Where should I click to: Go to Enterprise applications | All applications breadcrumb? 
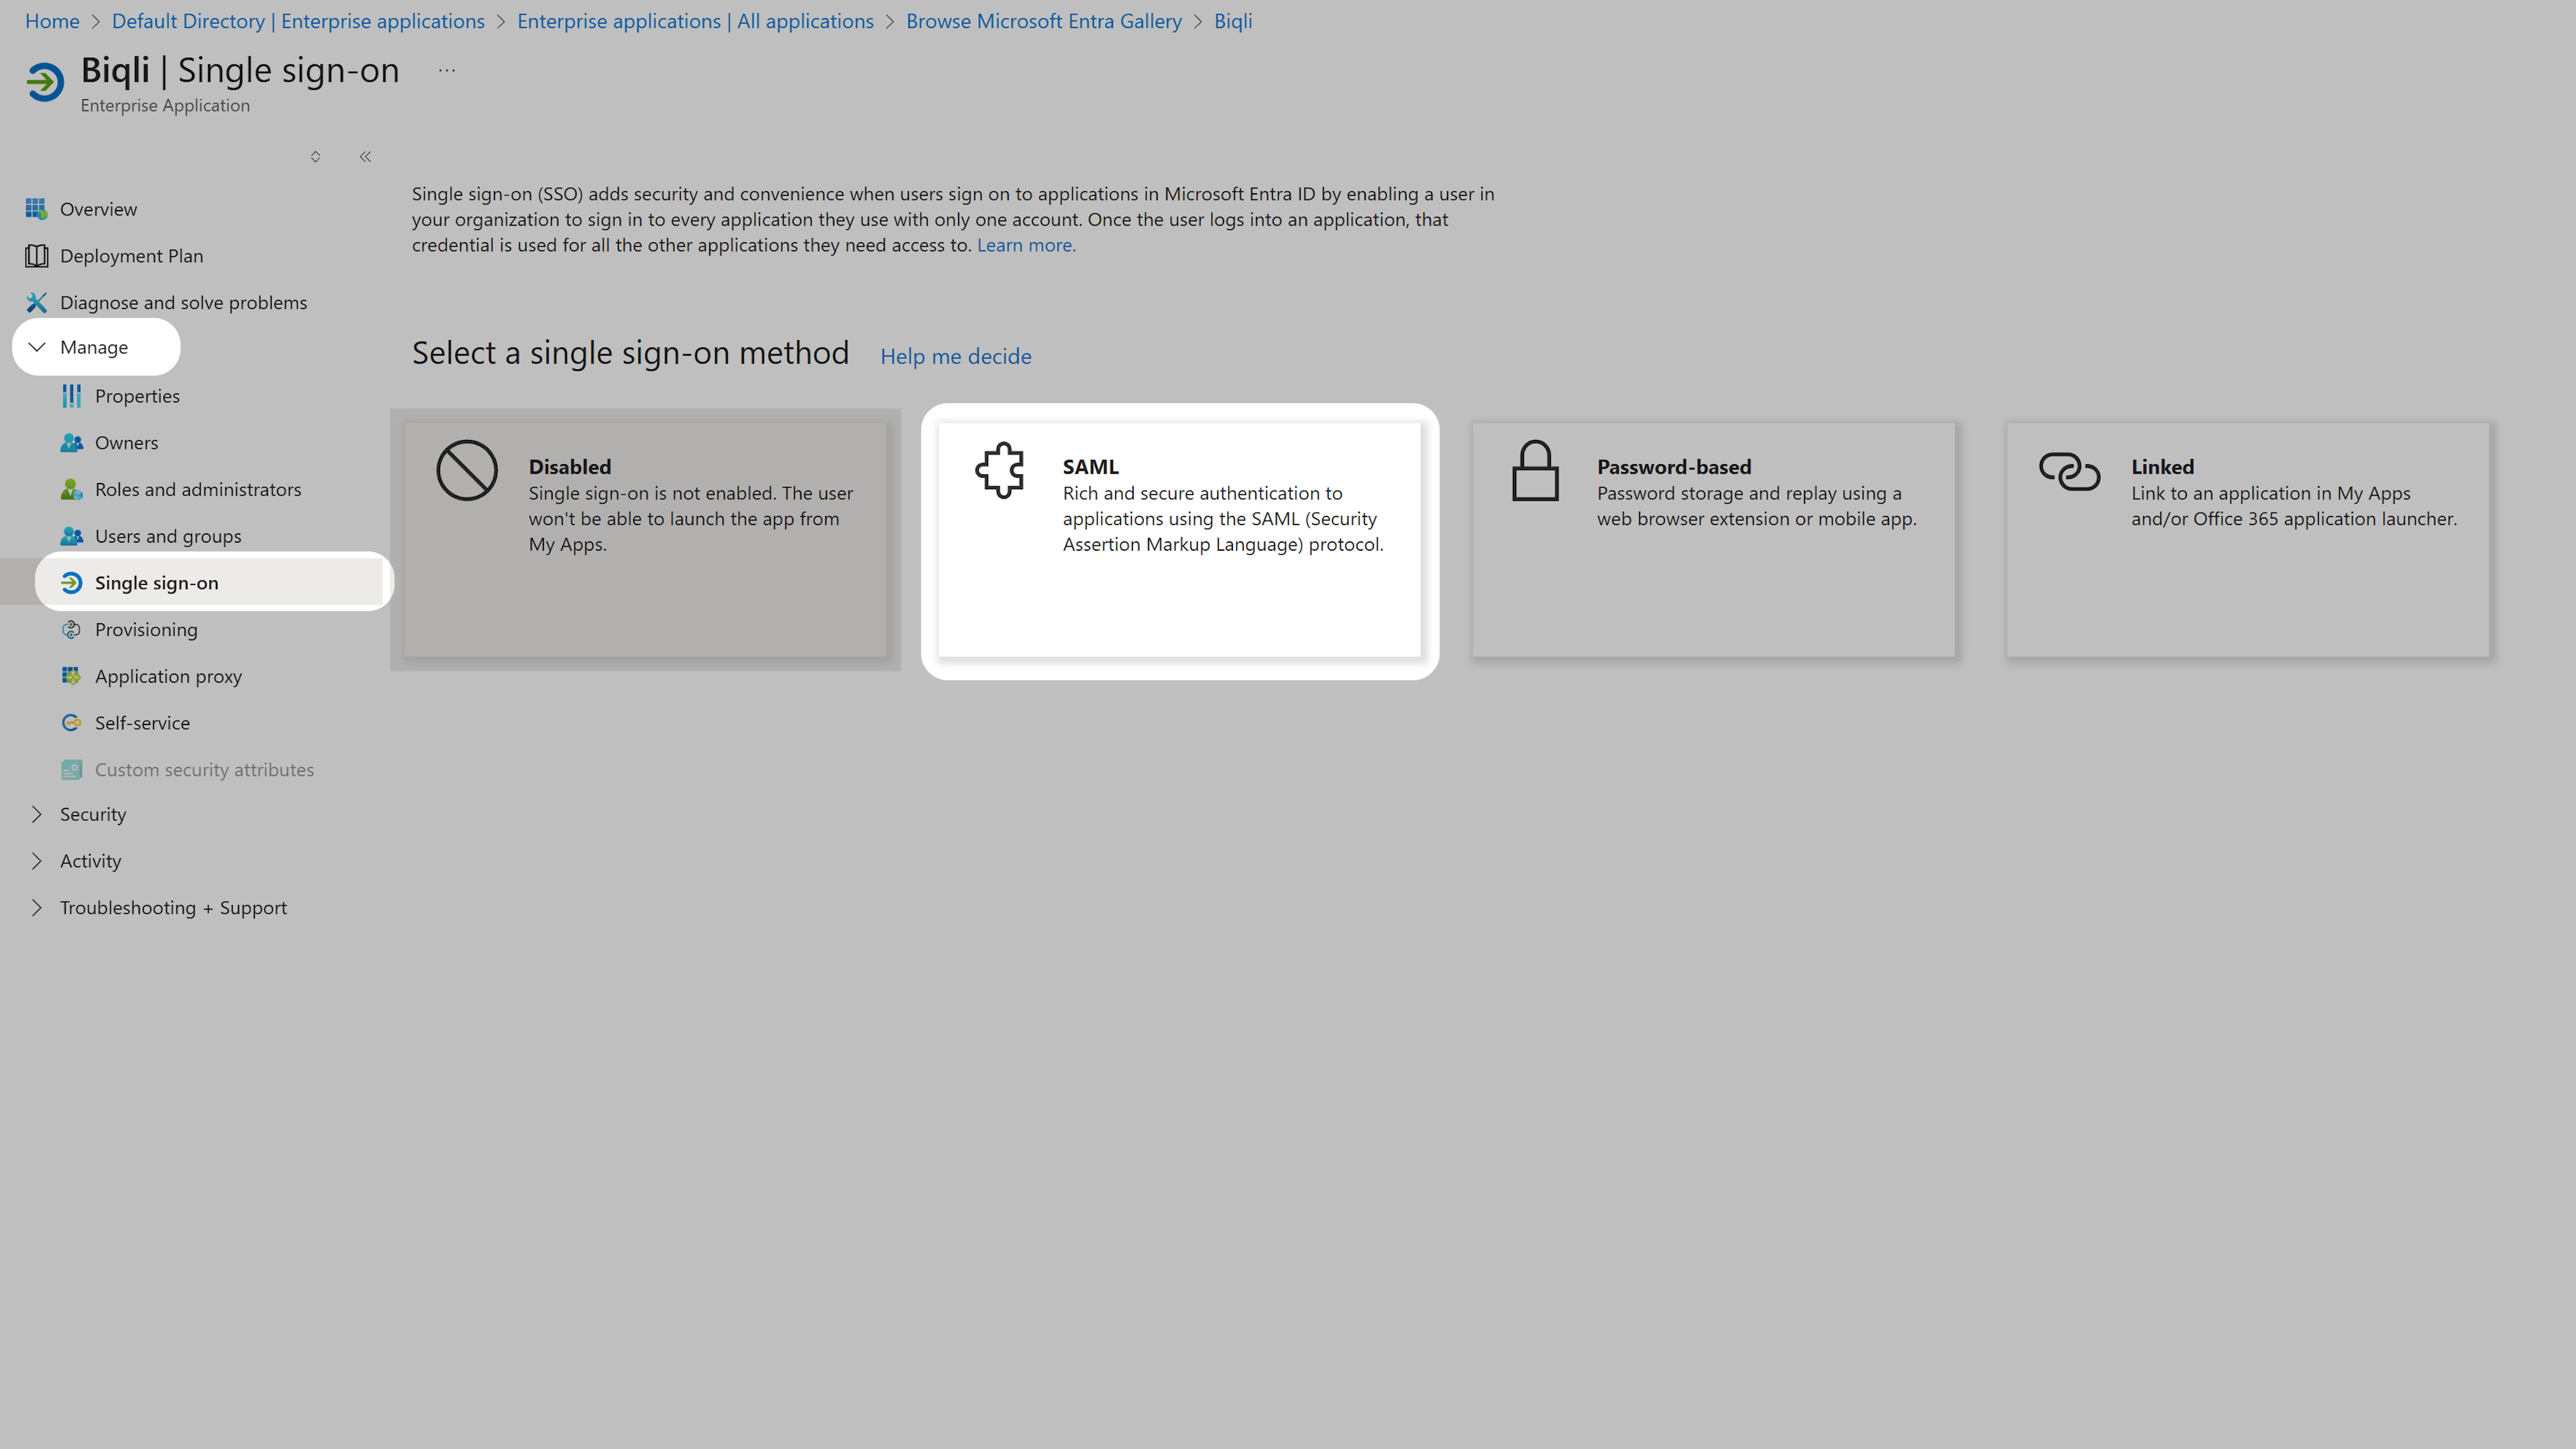click(695, 21)
